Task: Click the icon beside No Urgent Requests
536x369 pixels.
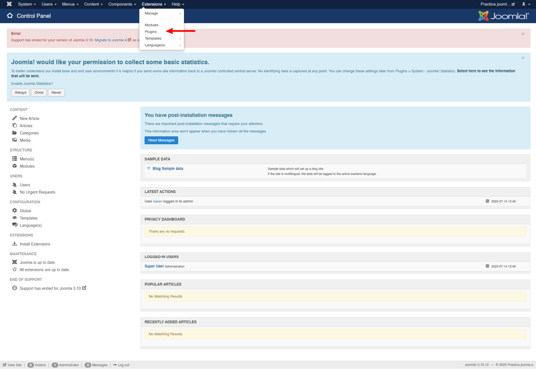Action: 15,192
